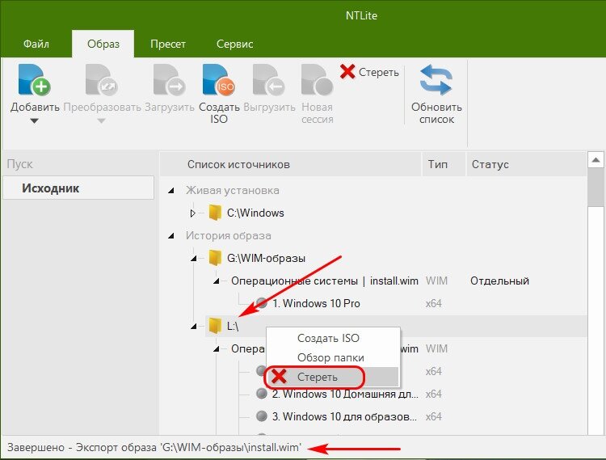Click the vertical scrollbar thumb
The width and height of the screenshot is (606, 460).
[595, 187]
